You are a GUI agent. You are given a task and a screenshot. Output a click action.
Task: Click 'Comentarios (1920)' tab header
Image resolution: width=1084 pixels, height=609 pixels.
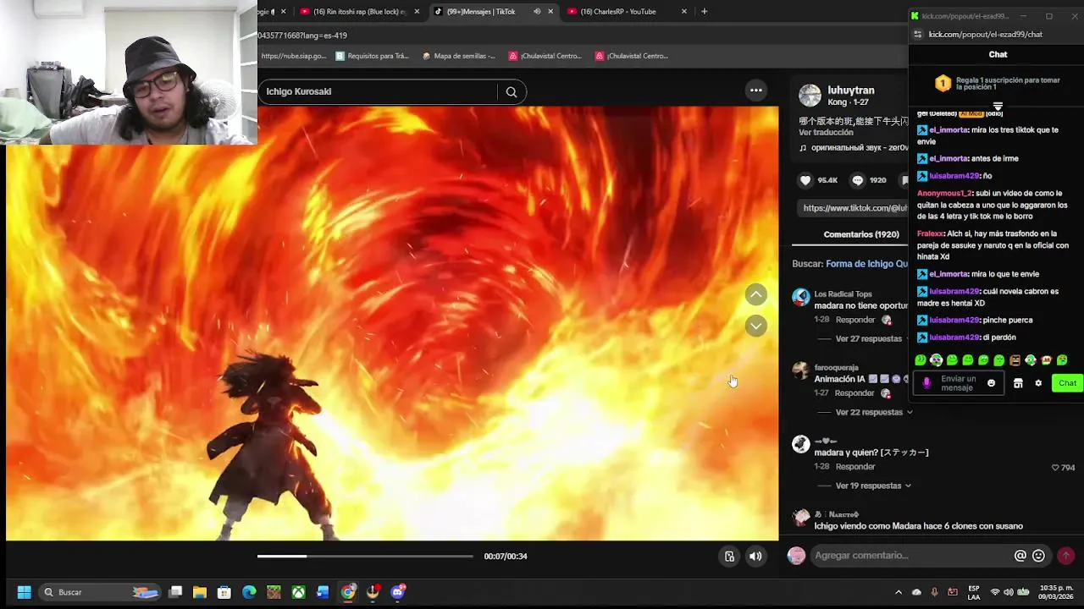coord(861,234)
